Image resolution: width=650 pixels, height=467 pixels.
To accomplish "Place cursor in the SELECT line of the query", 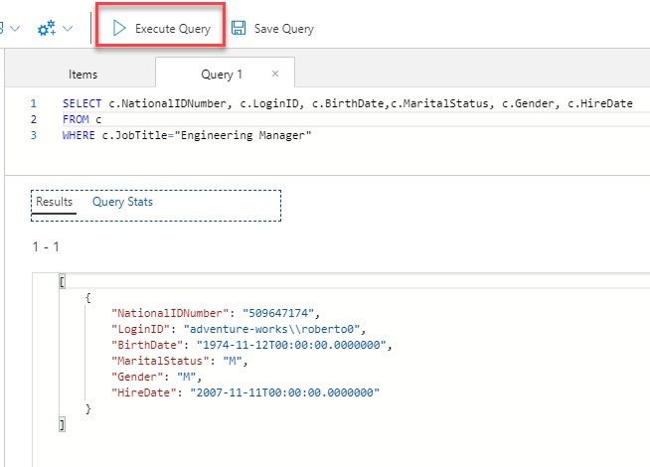I will click(347, 103).
